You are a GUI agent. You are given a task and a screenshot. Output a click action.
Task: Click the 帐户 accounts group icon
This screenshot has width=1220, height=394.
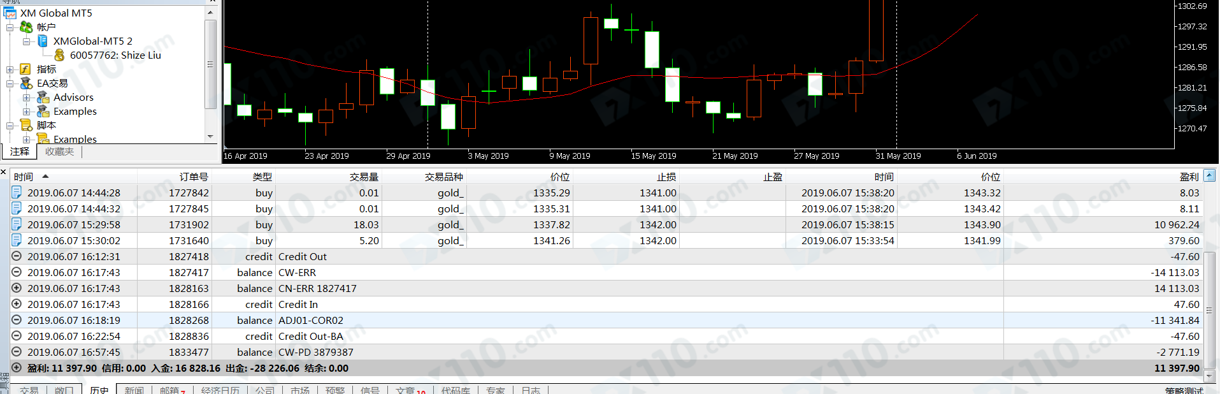click(26, 27)
